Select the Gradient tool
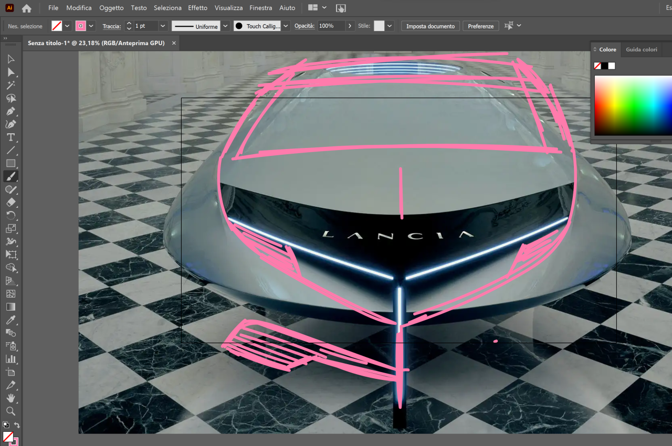Image resolution: width=672 pixels, height=446 pixels. [x=10, y=307]
